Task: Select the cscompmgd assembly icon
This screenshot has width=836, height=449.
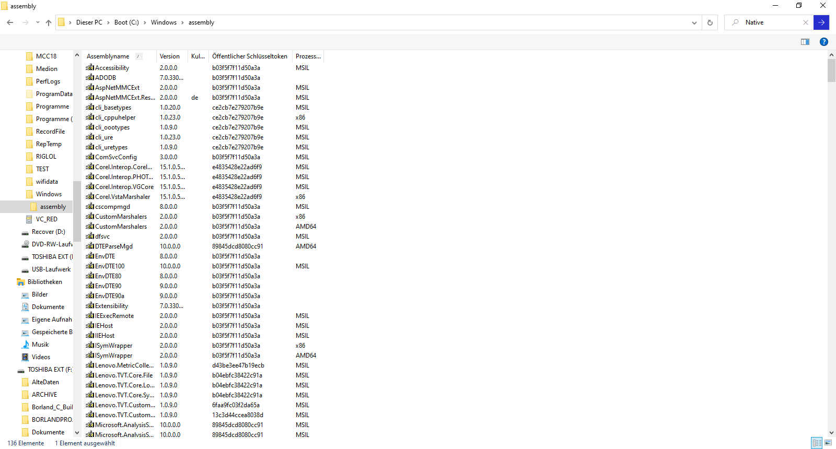Action: click(90, 207)
